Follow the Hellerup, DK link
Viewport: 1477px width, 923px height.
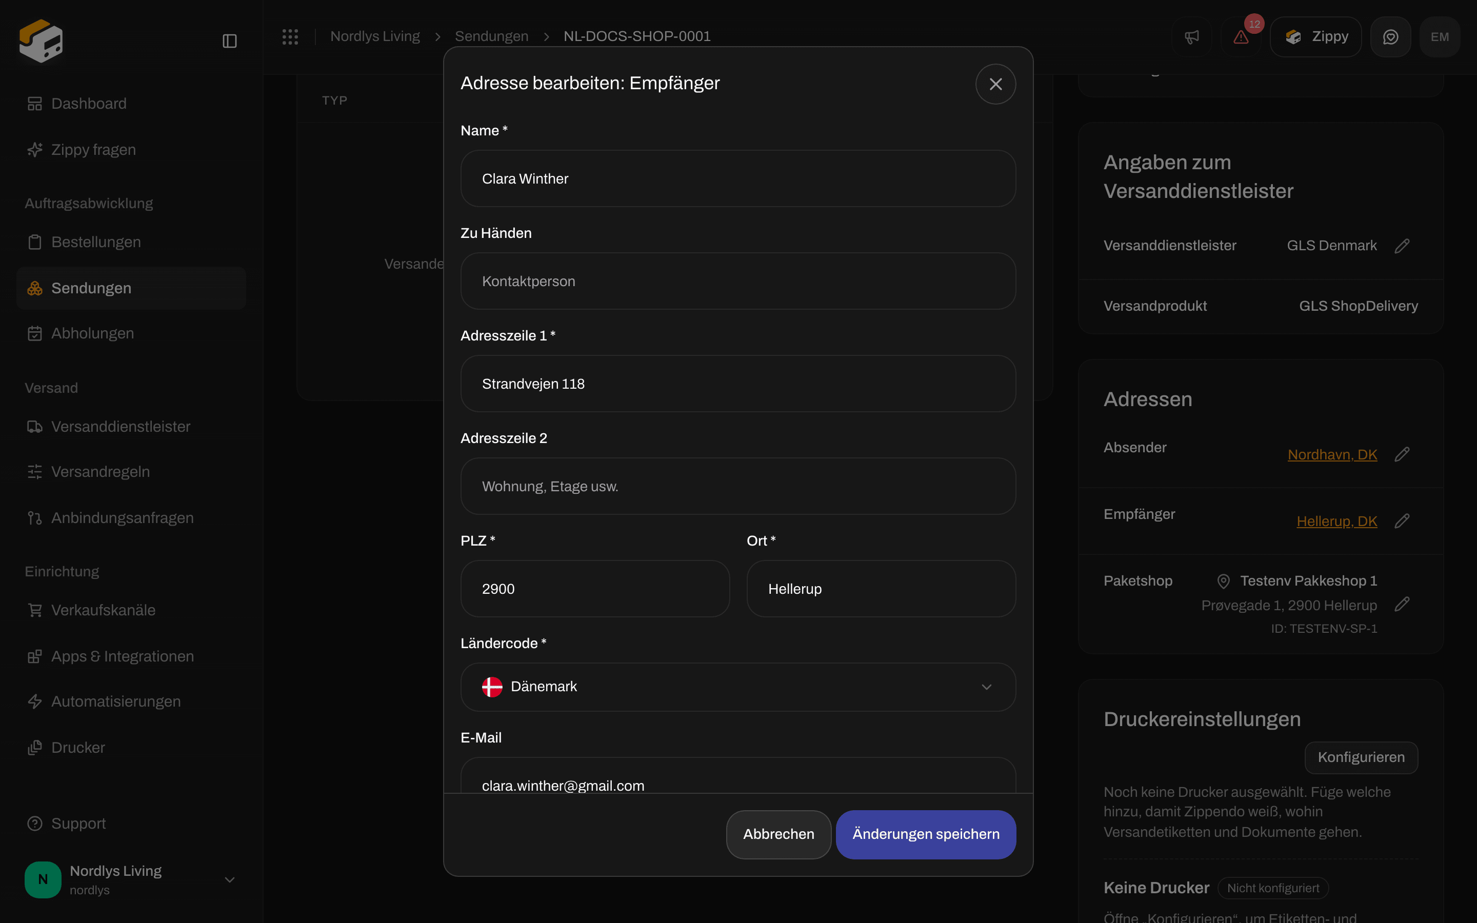(1336, 521)
